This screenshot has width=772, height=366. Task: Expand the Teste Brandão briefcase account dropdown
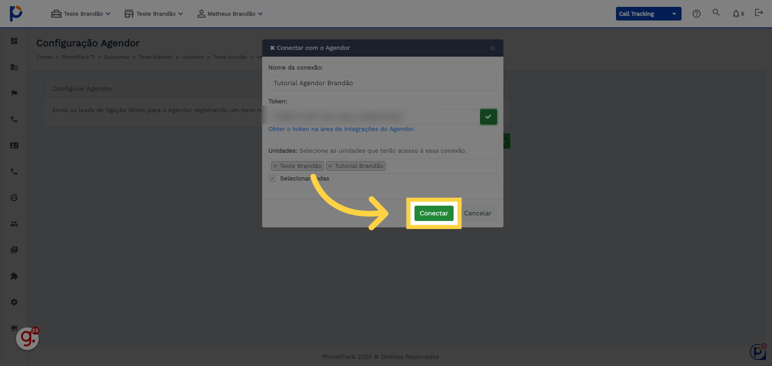click(x=81, y=14)
